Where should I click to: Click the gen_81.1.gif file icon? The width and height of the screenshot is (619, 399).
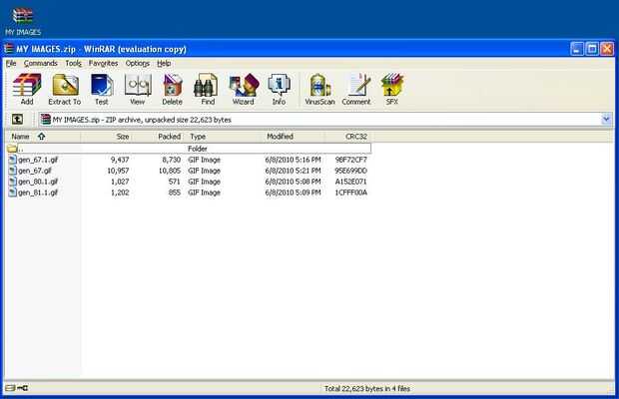[12, 193]
